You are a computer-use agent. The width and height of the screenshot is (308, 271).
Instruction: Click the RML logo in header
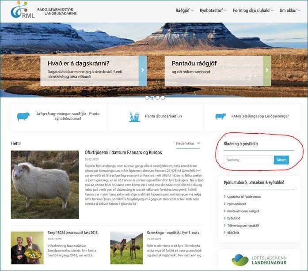click(x=22, y=11)
